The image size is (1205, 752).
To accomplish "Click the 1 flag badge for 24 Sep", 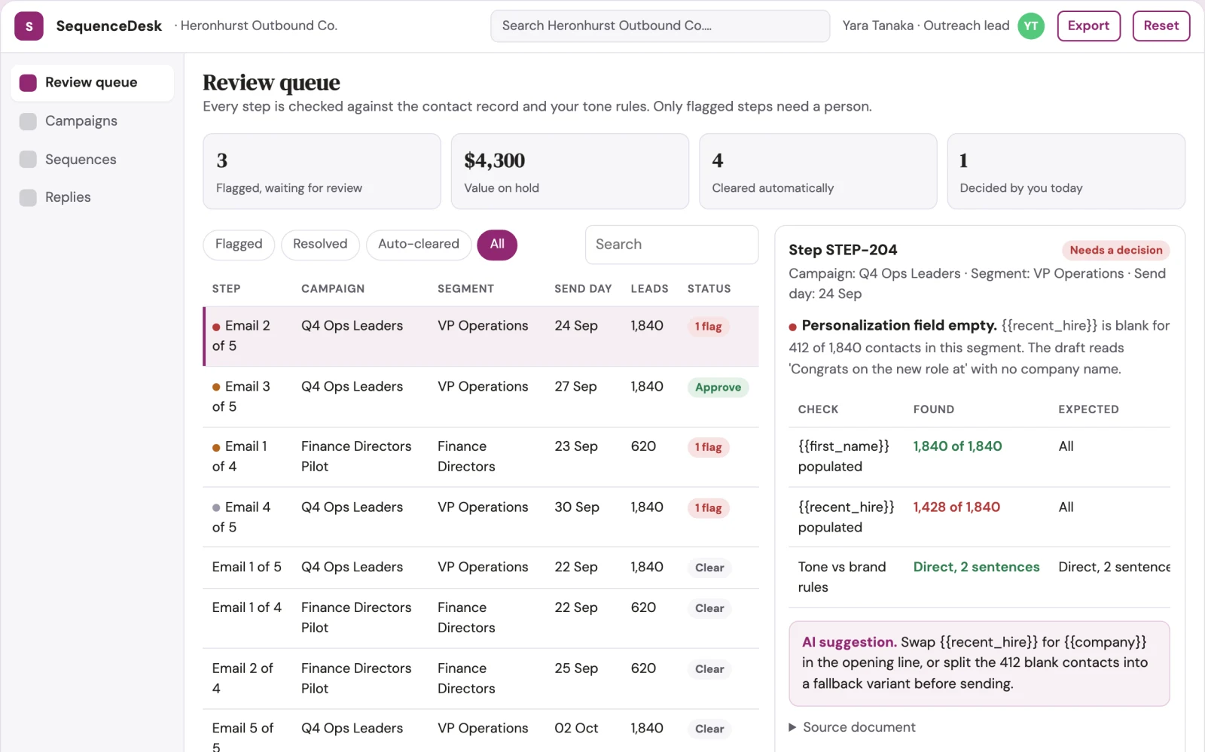I will pyautogui.click(x=708, y=327).
